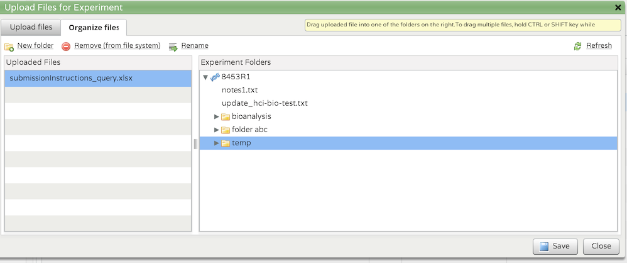Screen dimensions: 627x263
Task: Click the temp folder icon
Action: click(226, 143)
